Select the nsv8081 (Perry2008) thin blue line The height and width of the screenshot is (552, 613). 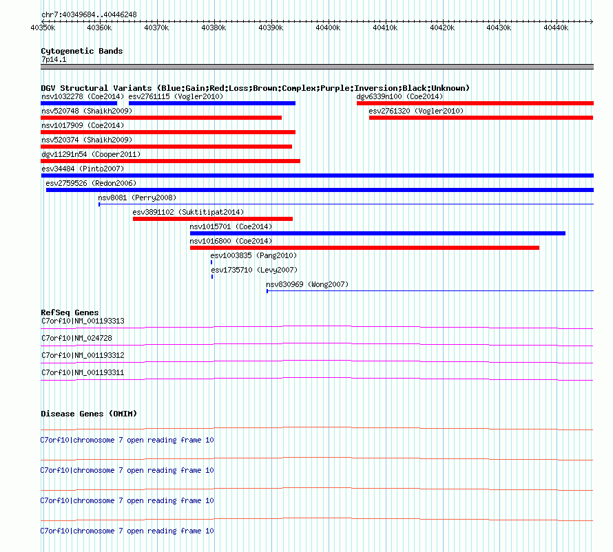(x=346, y=204)
